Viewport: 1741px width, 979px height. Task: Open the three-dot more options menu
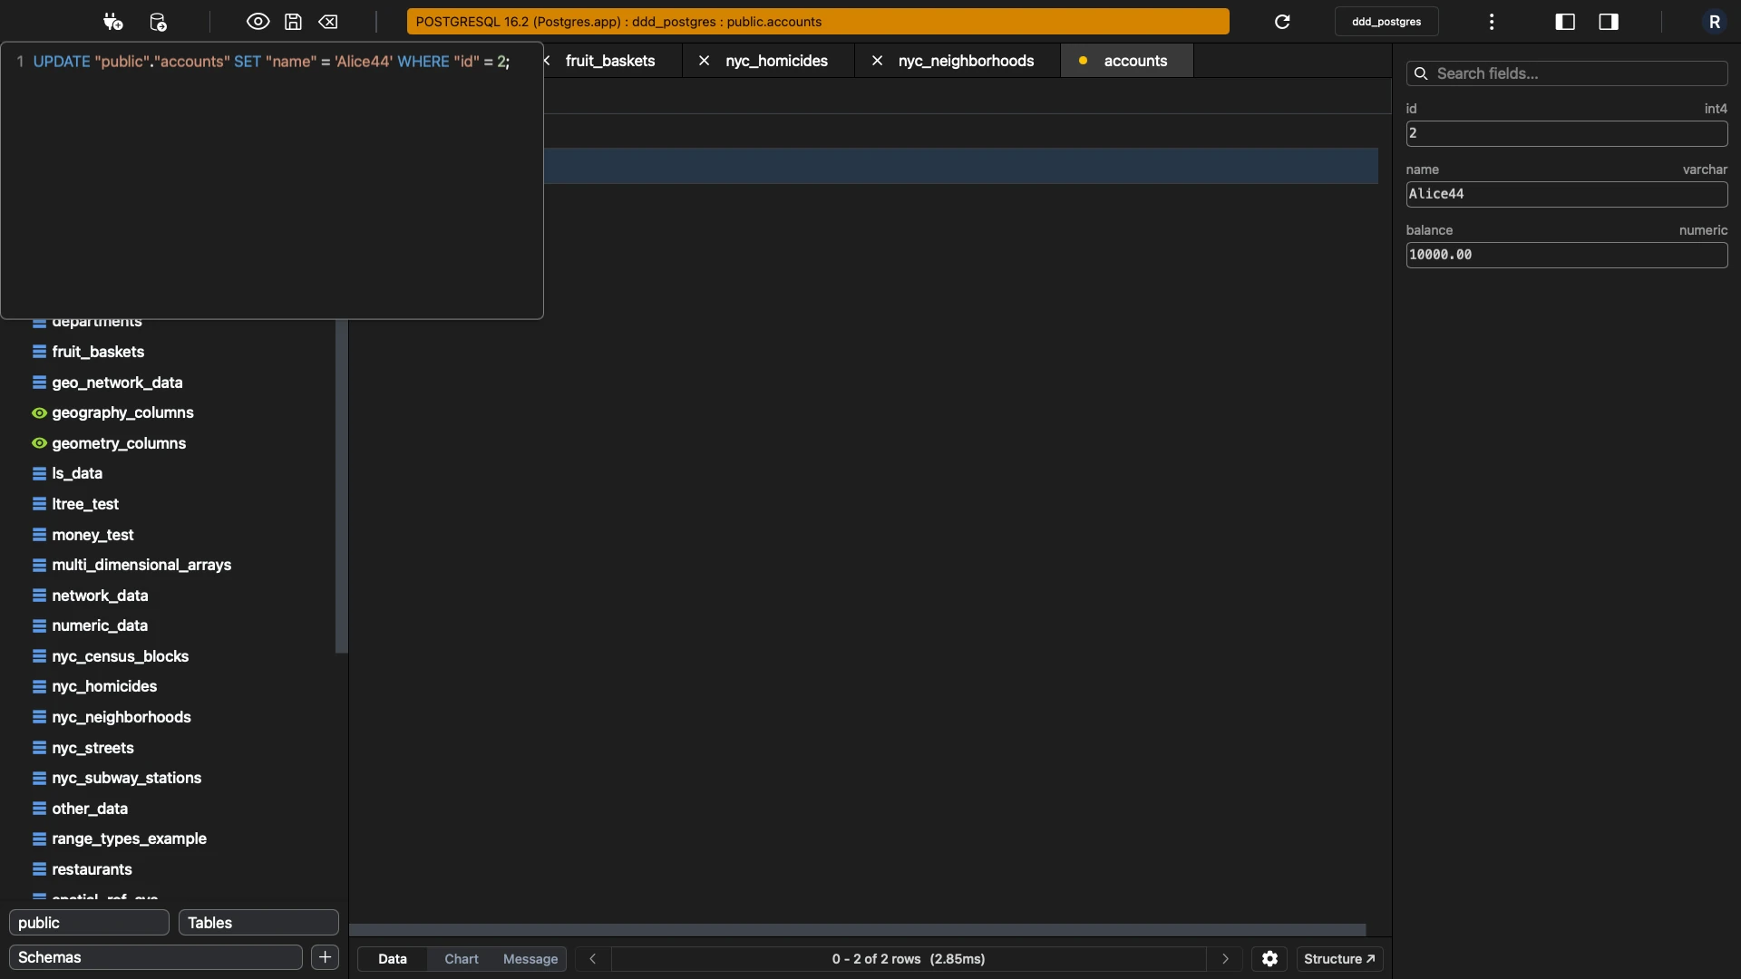point(1492,22)
